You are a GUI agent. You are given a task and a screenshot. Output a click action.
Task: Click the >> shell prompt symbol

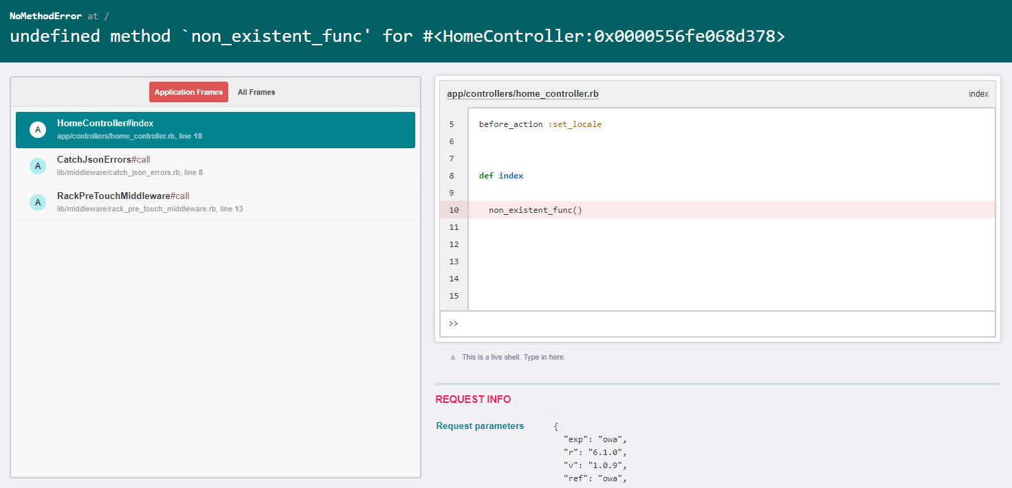(x=453, y=324)
